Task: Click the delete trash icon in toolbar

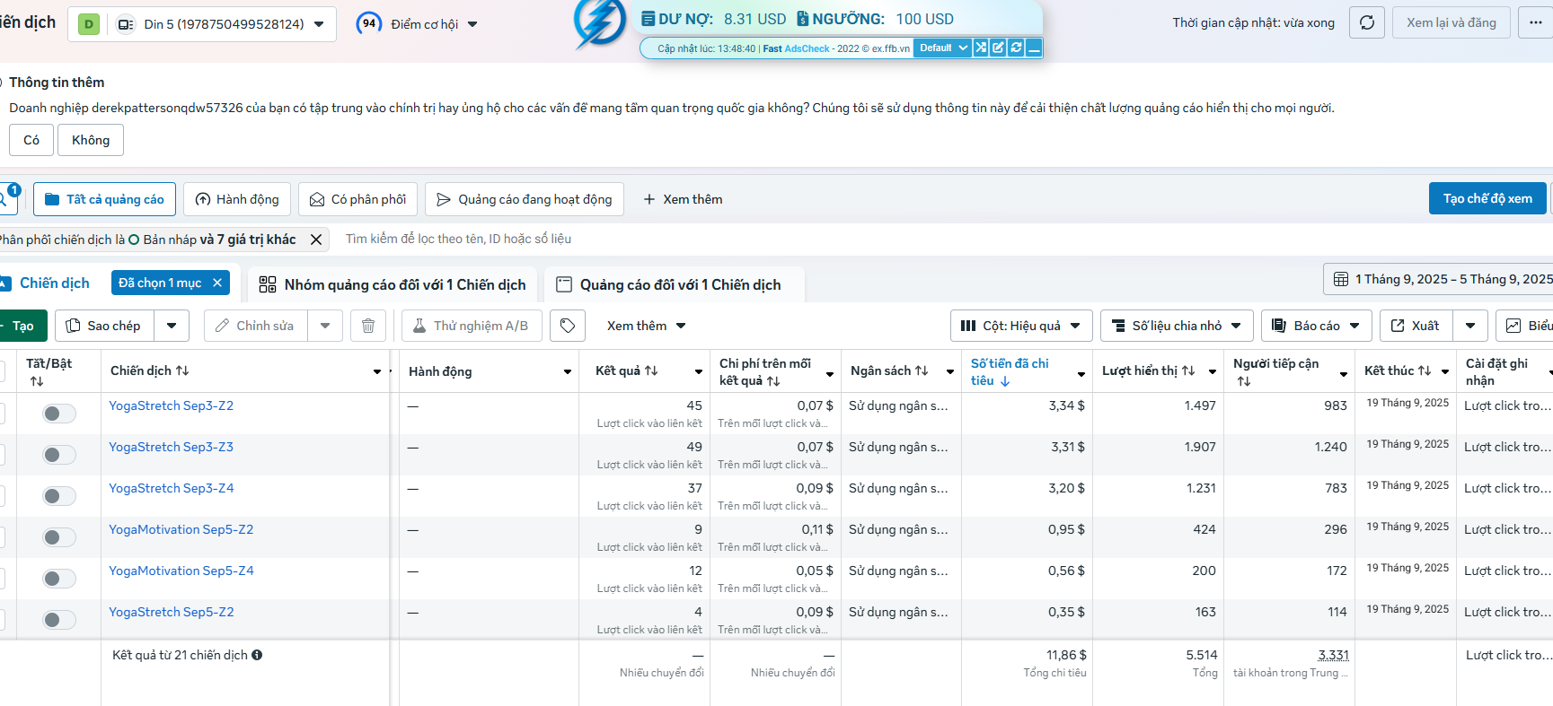Action: click(x=368, y=326)
